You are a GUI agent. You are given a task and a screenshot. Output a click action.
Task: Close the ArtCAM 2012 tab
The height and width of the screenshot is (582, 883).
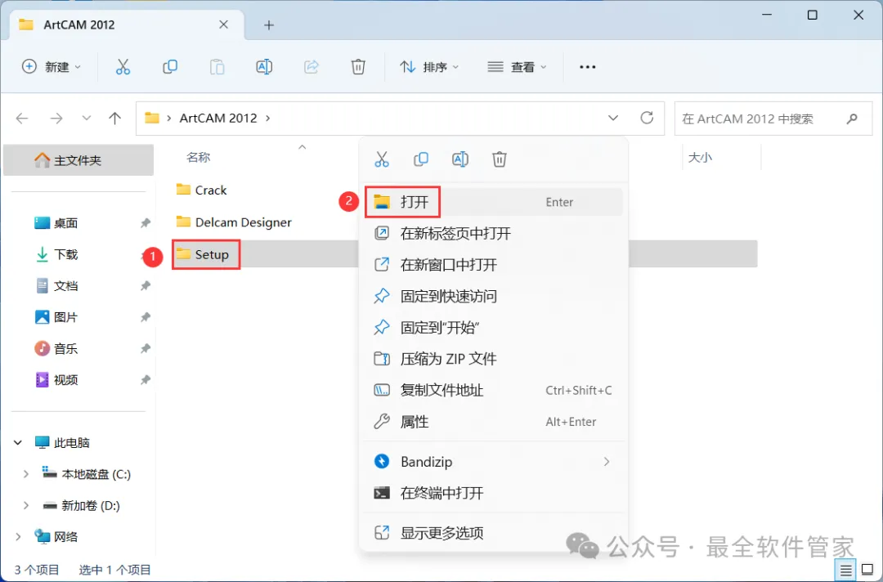click(x=223, y=25)
